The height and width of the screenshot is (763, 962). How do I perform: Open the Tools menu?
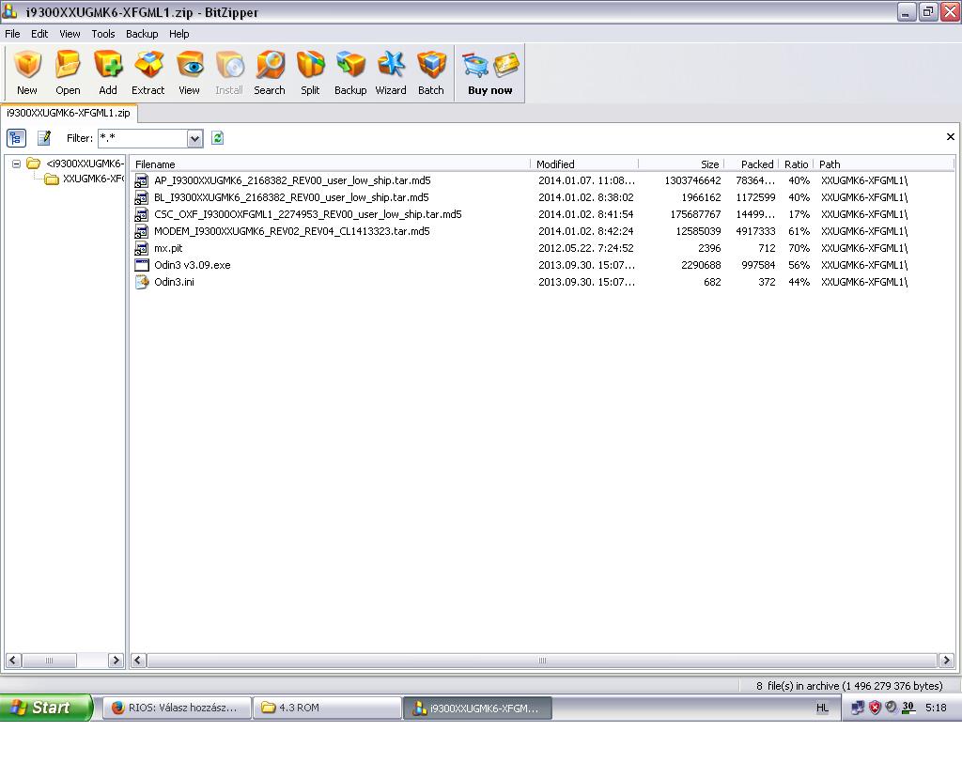pos(103,34)
